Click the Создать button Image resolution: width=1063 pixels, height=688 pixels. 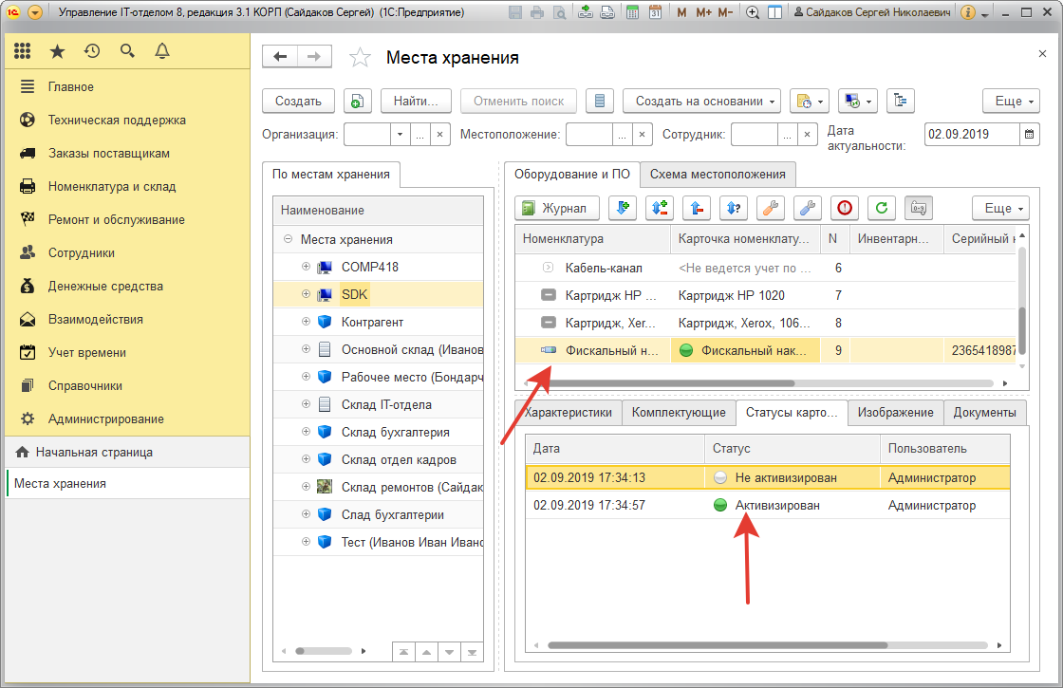(x=298, y=101)
